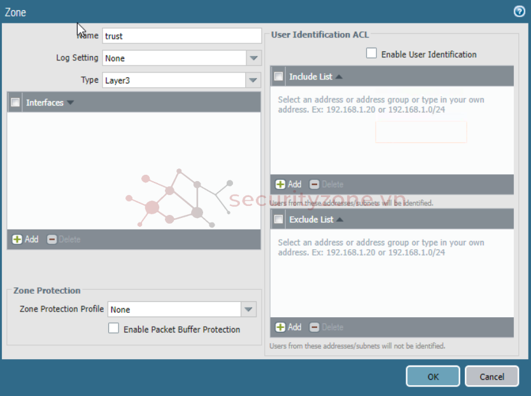
Task: Click the green plus icon under Exclude List
Action: [x=280, y=327]
